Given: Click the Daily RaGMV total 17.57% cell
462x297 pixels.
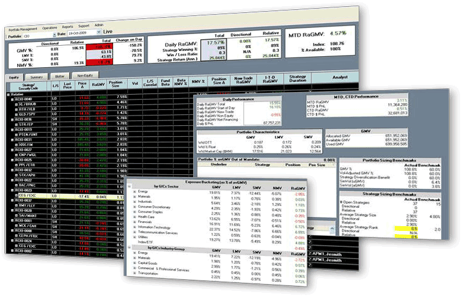Looking at the screenshot, I should (x=215, y=43).
